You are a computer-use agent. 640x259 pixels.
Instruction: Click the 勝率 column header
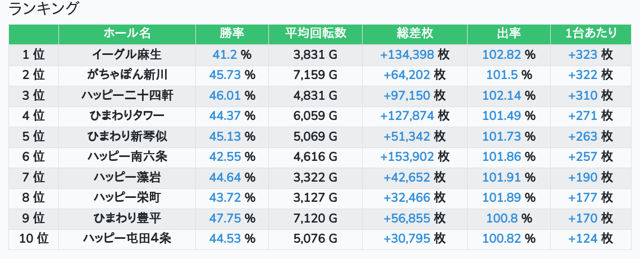point(232,34)
